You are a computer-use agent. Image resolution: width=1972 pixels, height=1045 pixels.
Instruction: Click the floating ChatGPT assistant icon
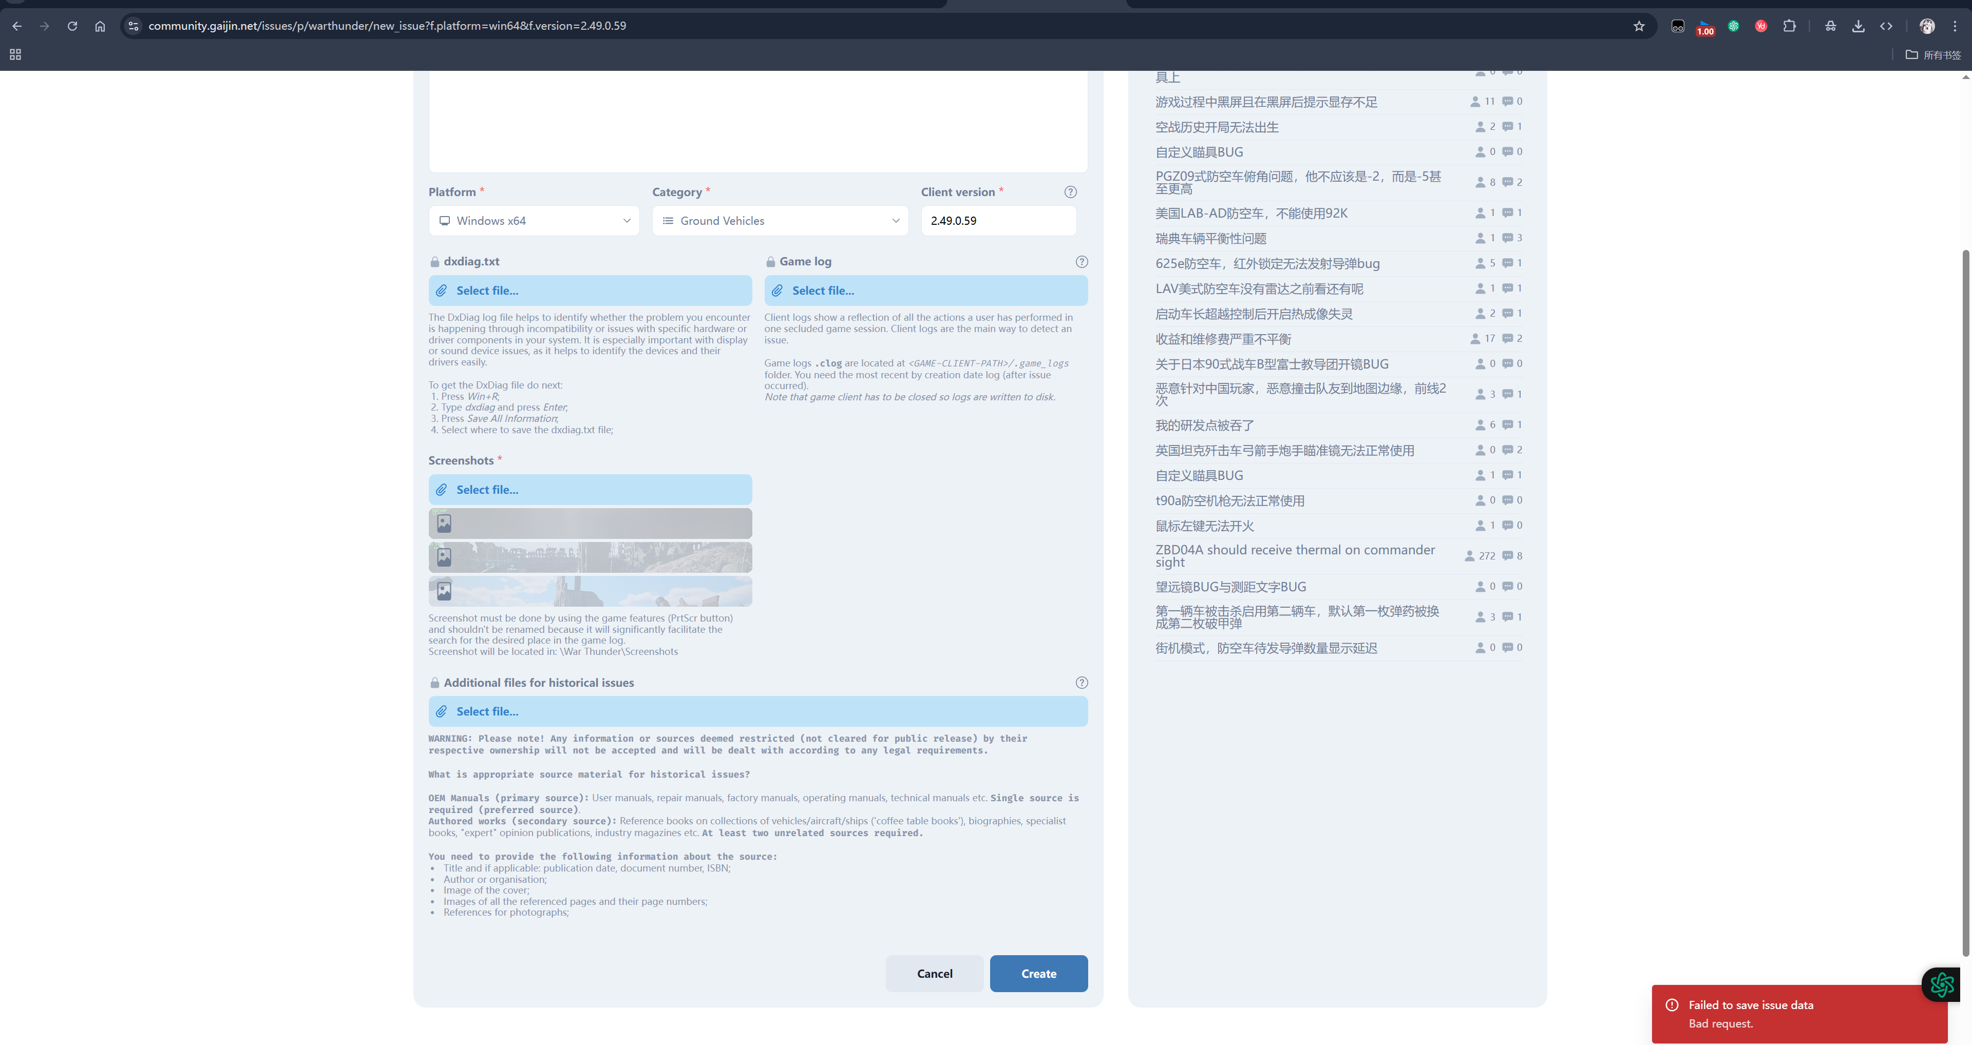tap(1941, 984)
